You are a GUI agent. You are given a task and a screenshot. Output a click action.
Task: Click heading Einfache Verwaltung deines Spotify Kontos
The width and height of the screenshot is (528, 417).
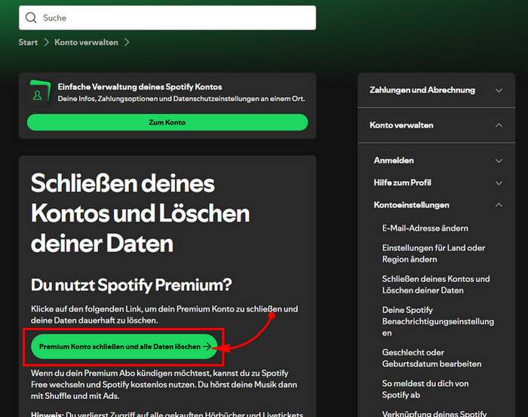pyautogui.click(x=140, y=87)
